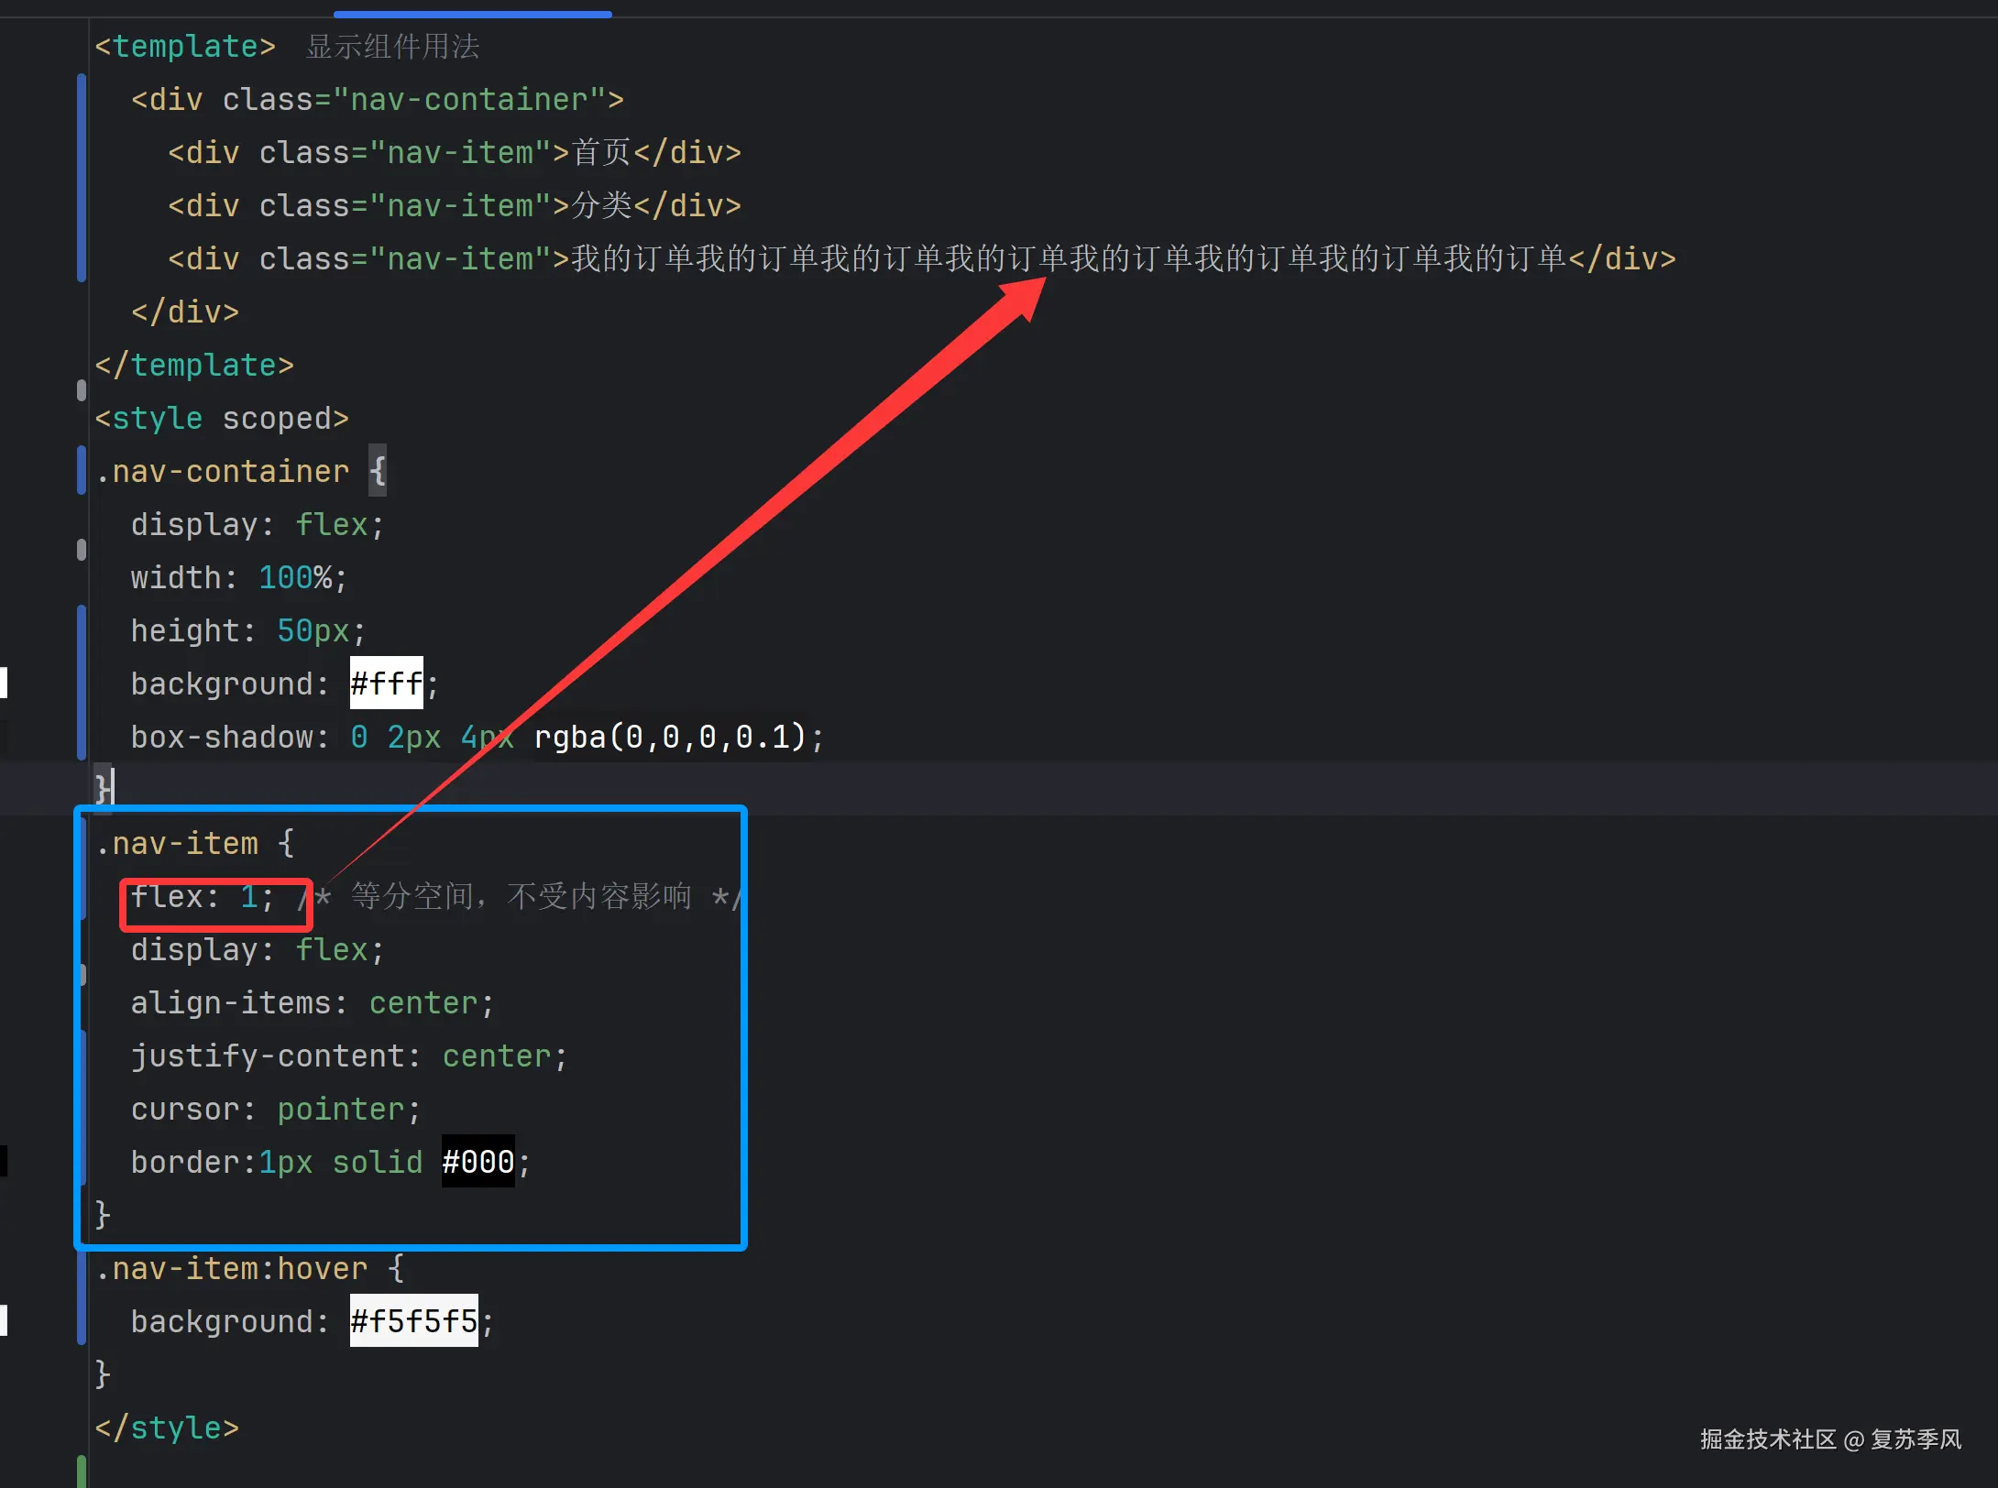Screen dimensions: 1998x1488
Task: Click the inline #f5f5f5 hover background value
Action: coord(413,1321)
